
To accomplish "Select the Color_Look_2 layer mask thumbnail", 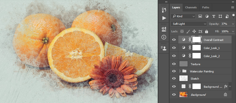I will click(x=197, y=56).
